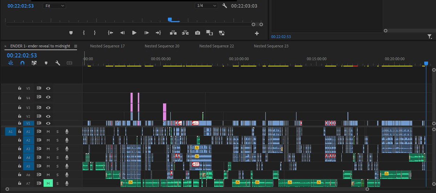Screen dimensions: 436x193
Task: Toggle sync lock on track V2
Action: pyautogui.click(x=39, y=116)
